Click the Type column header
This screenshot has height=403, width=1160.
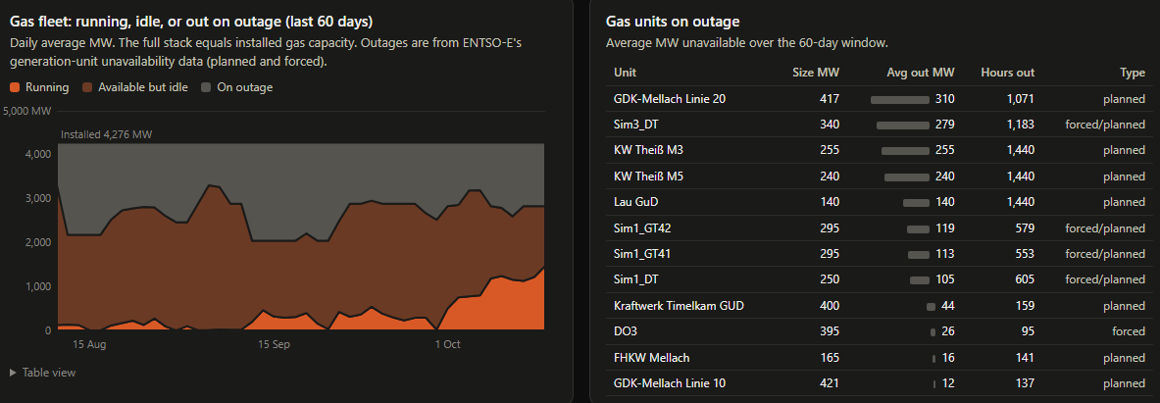1133,73
